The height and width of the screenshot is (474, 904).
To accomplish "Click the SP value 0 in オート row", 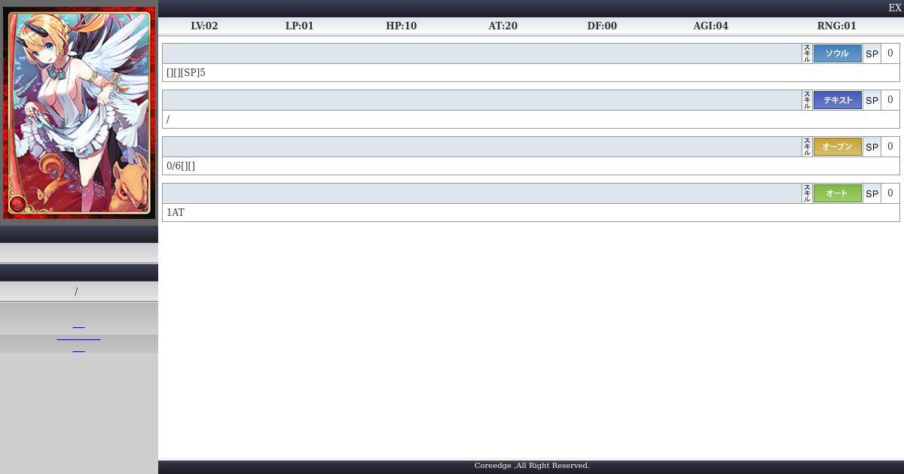I will 890,193.
